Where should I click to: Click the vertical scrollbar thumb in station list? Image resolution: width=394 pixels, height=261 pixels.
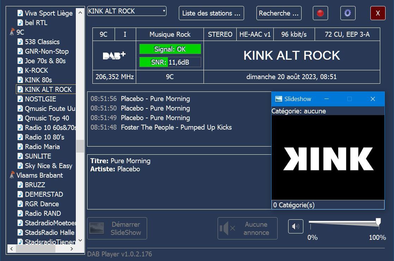click(x=80, y=146)
